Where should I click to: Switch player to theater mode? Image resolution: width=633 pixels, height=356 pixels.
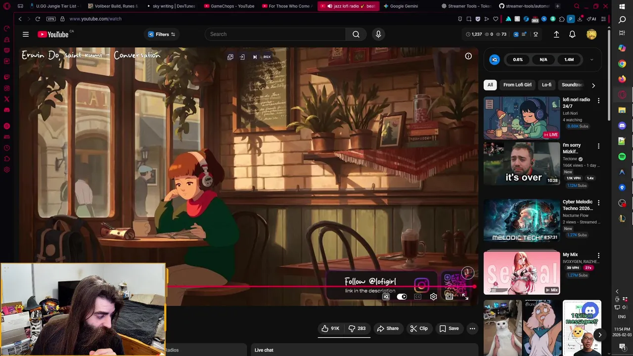[x=449, y=297]
